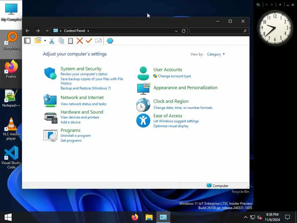This screenshot has height=223, width=297.
Task: Open View devices and printers link
Action: 80,117
